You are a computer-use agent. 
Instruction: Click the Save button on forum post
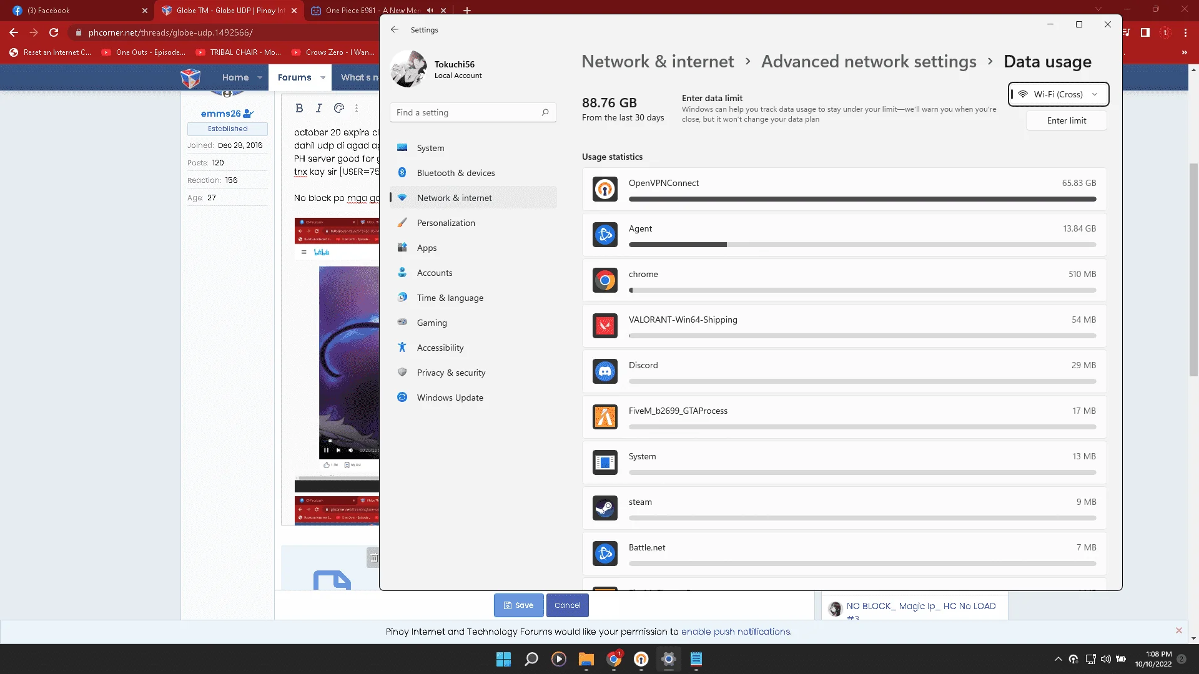click(x=518, y=605)
